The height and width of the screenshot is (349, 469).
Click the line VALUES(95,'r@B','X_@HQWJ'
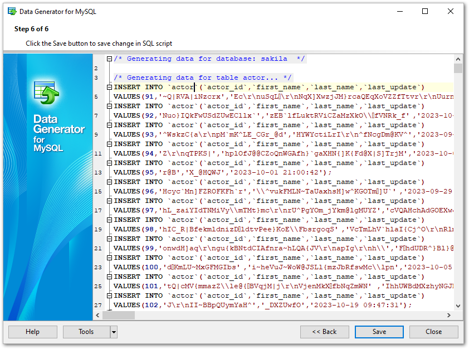coord(223,172)
